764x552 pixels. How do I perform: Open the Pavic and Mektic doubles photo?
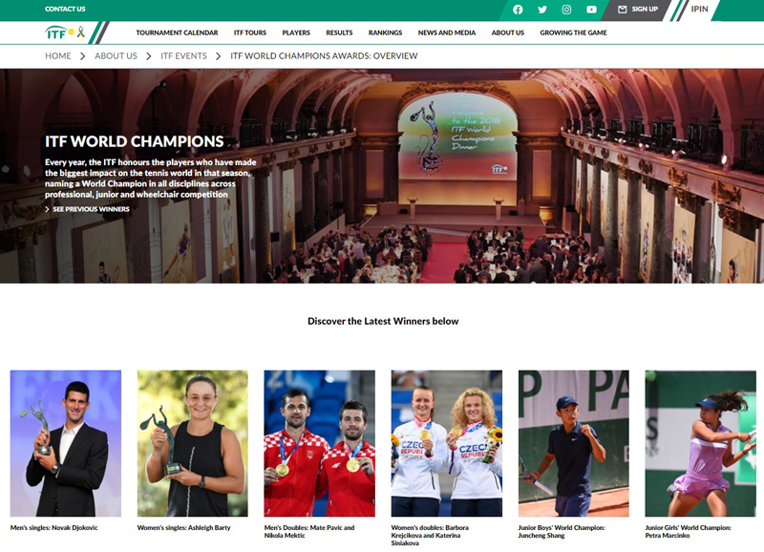pyautogui.click(x=320, y=443)
